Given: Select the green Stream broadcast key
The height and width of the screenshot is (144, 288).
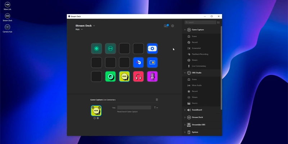Looking at the screenshot, I should [x=111, y=49].
